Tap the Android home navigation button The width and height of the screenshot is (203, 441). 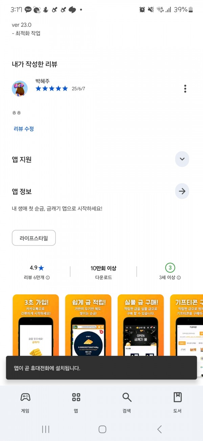pyautogui.click(x=103, y=429)
